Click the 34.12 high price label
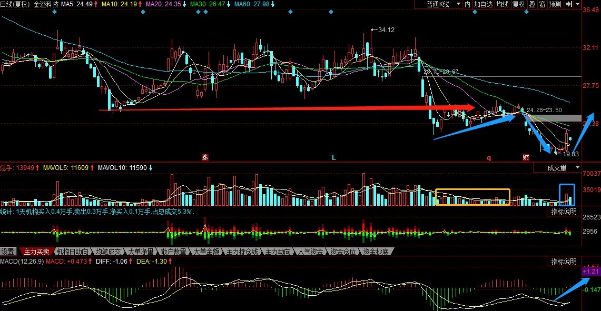Viewport: 601px width, 311px height. tap(386, 29)
